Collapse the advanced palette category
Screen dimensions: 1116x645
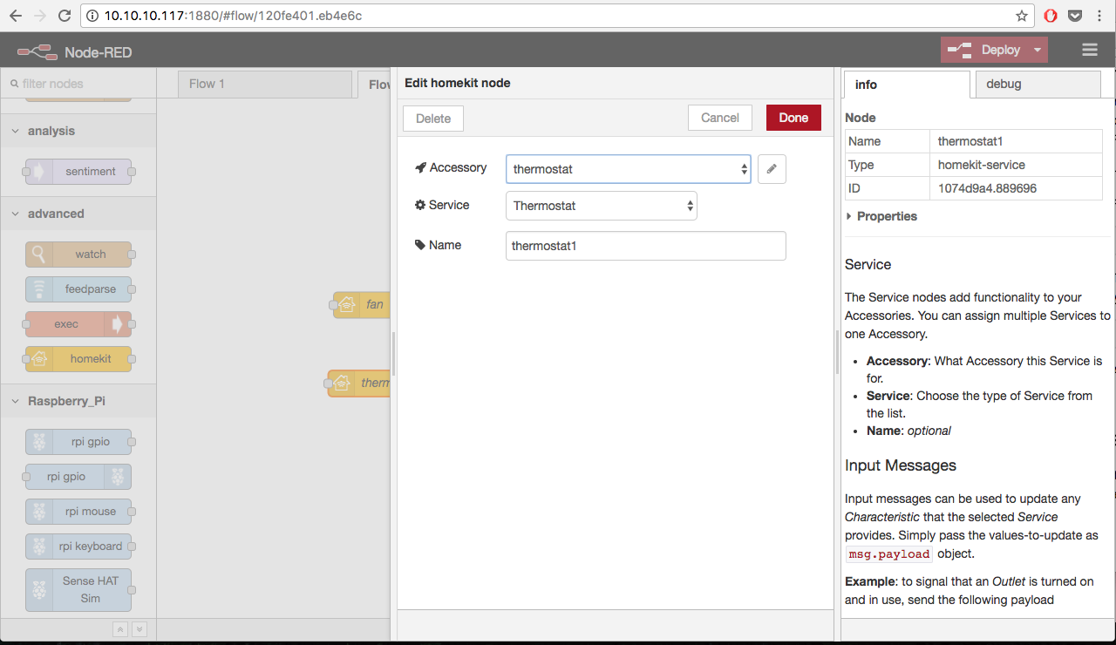pyautogui.click(x=78, y=214)
